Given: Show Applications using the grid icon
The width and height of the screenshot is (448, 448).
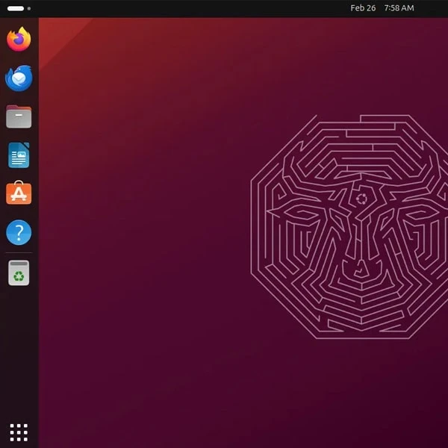Looking at the screenshot, I should coord(19,432).
